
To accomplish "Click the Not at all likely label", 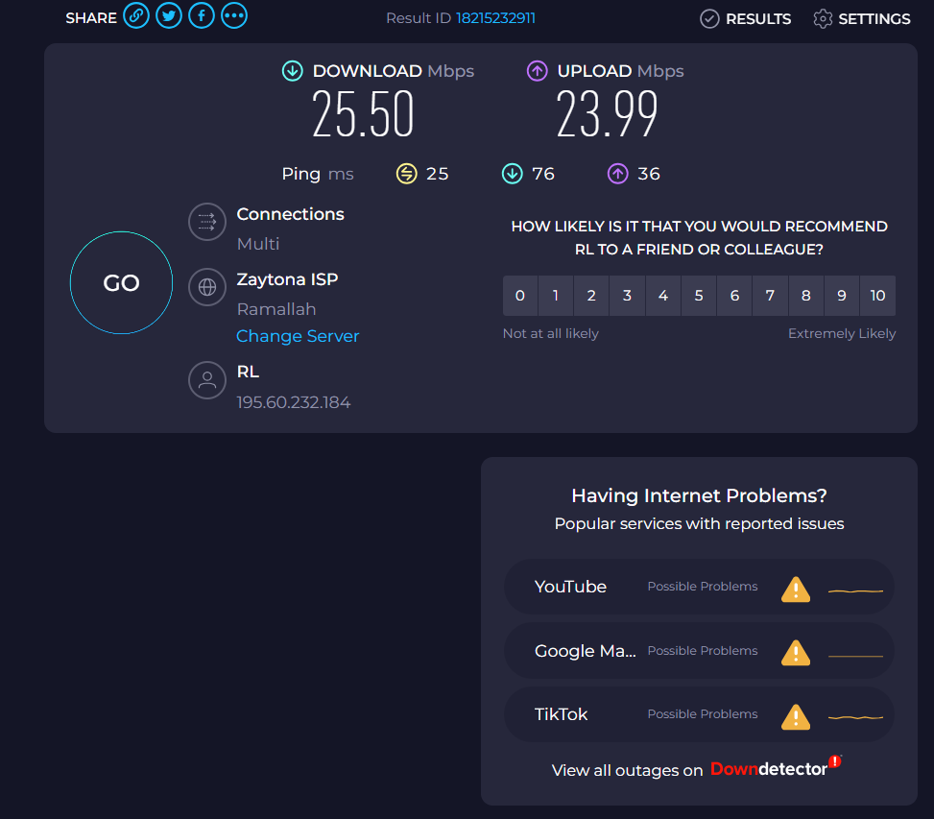I will [550, 333].
